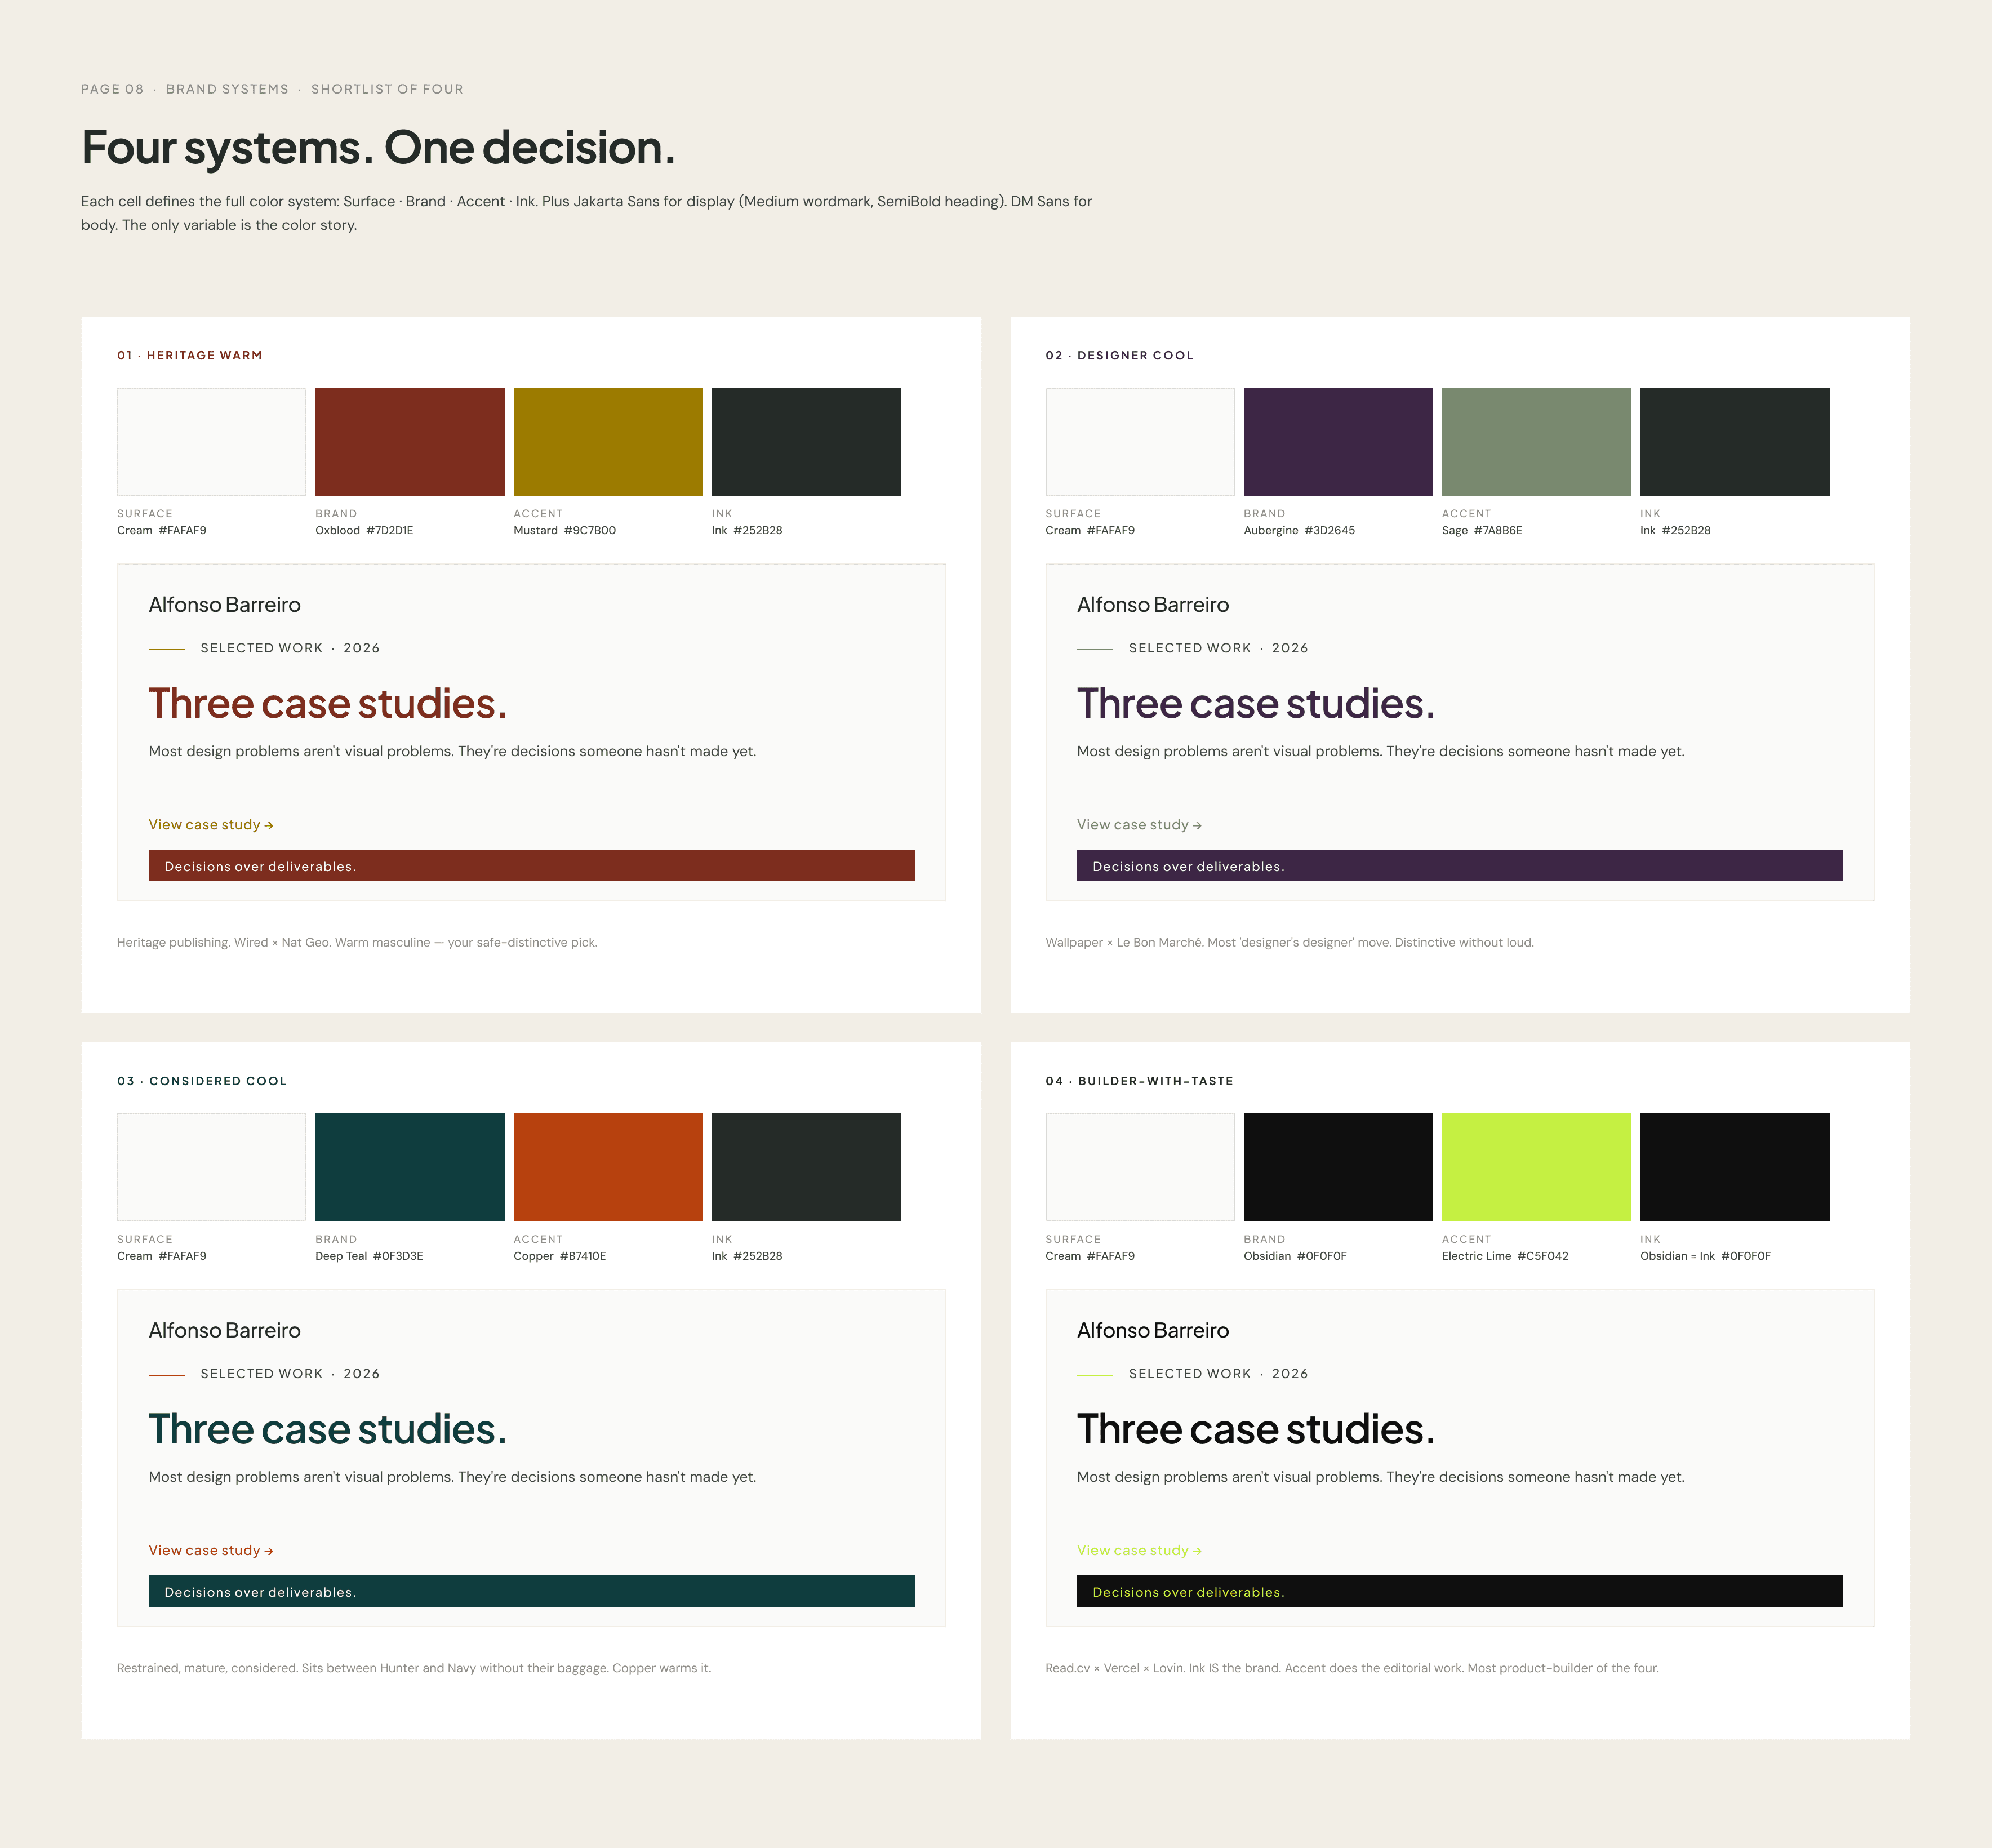Click 'SELECTED WORK · 2026' in Heritage Warm

(x=290, y=648)
